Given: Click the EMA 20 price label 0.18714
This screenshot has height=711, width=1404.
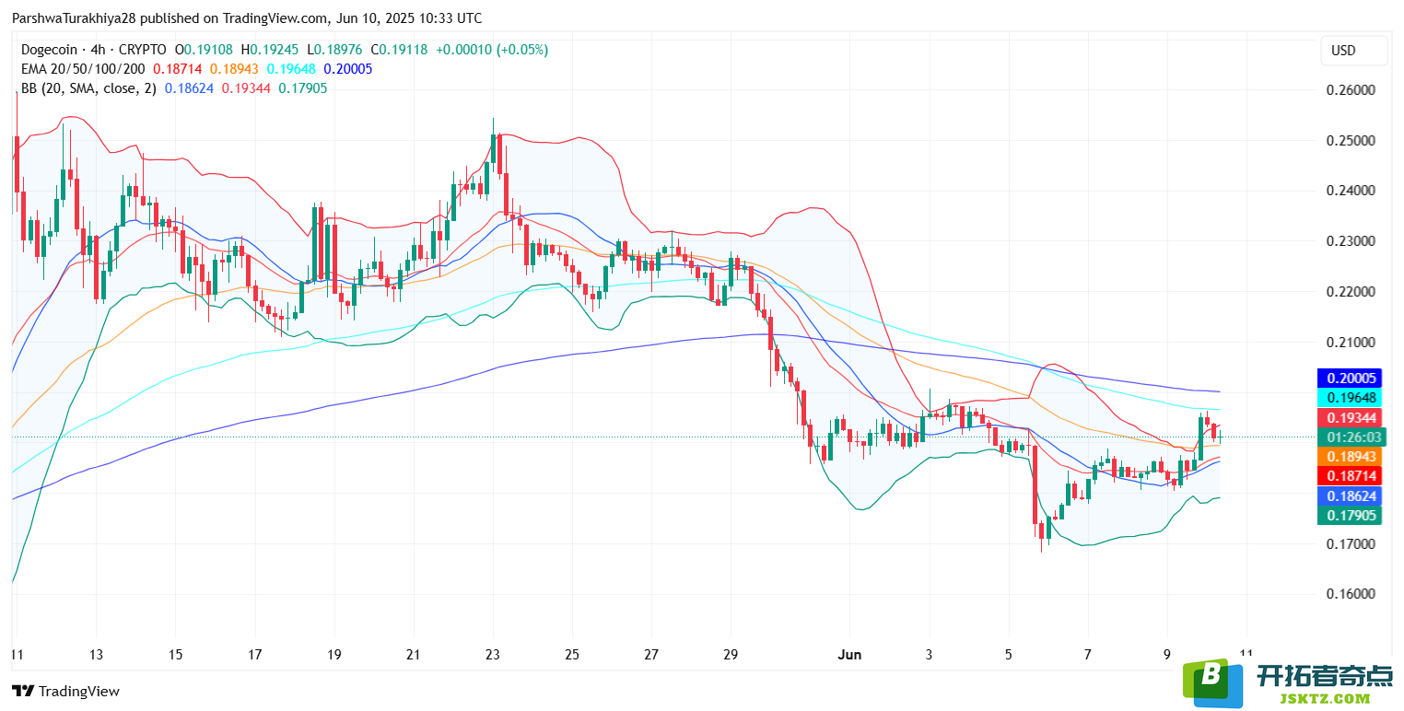Looking at the screenshot, I should pyautogui.click(x=1351, y=475).
